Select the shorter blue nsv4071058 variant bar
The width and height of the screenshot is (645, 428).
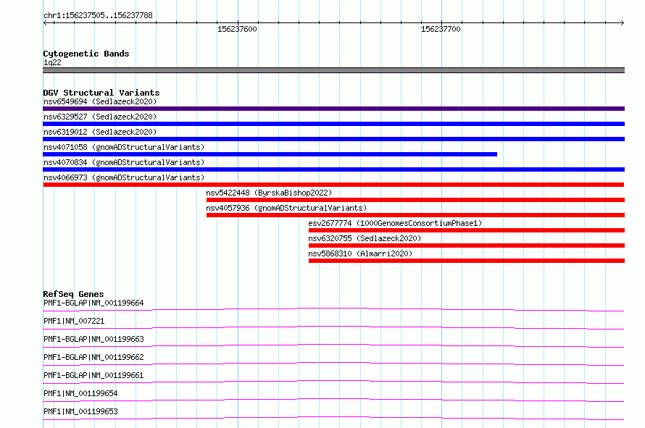[270, 154]
